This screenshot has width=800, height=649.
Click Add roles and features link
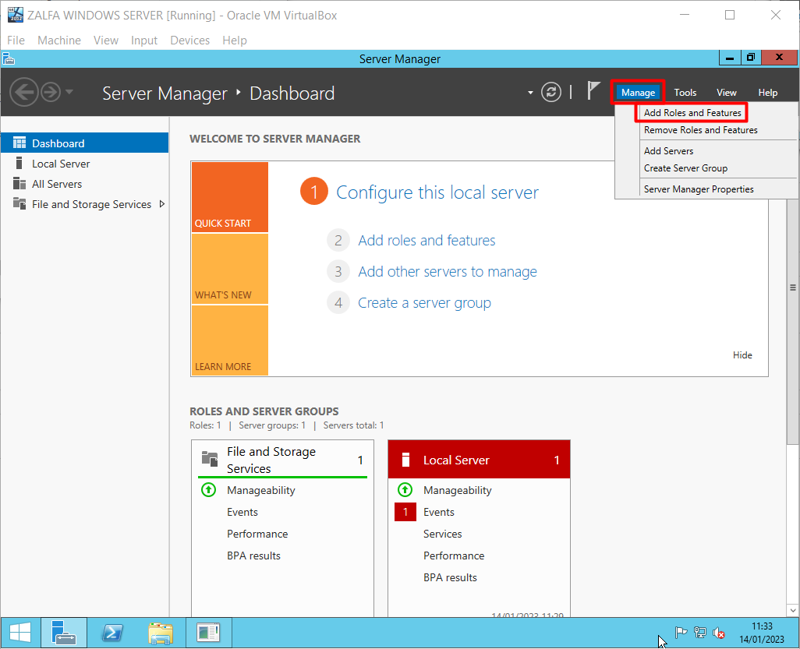pyautogui.click(x=427, y=240)
